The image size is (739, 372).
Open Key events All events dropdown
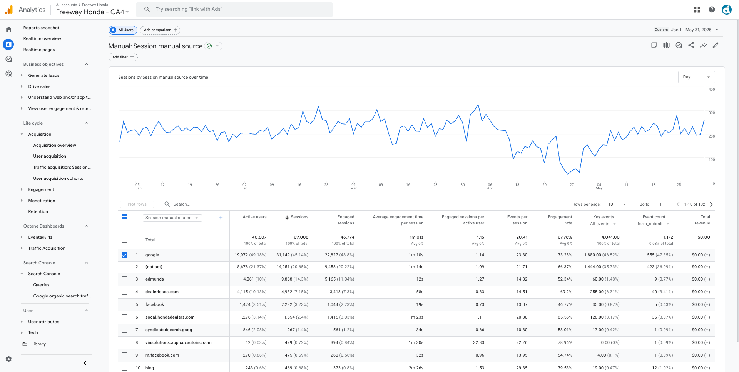click(603, 224)
